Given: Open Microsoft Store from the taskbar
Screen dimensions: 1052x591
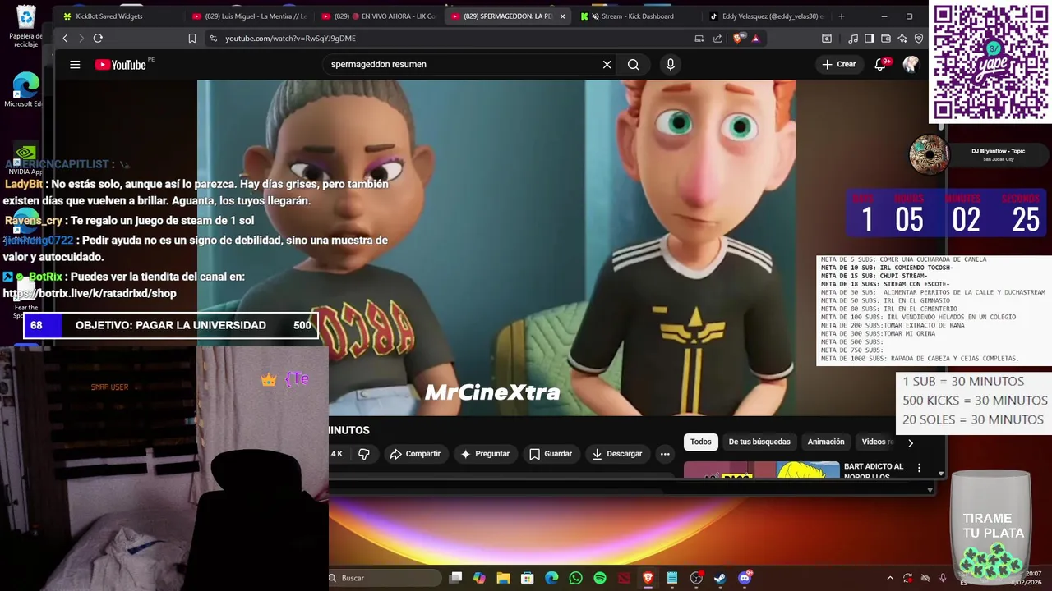Looking at the screenshot, I should (528, 578).
